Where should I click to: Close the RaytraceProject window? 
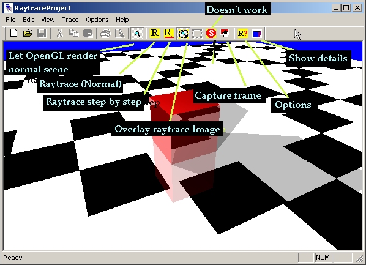[x=357, y=8]
